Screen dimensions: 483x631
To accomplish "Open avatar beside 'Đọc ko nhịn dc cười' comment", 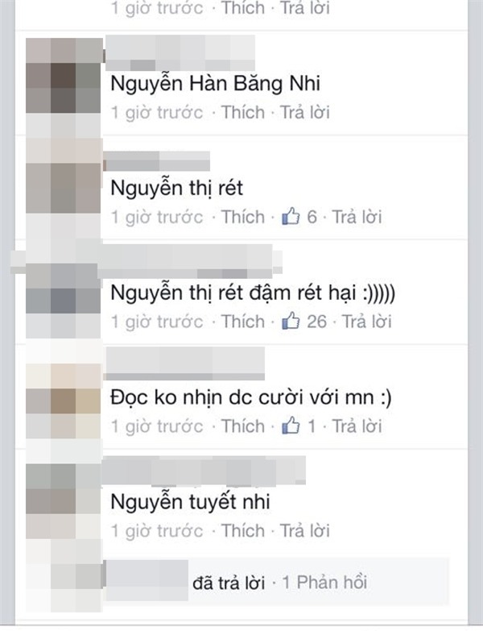I will (63, 401).
